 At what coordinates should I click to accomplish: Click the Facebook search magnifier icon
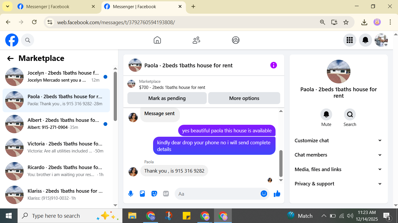[28, 40]
